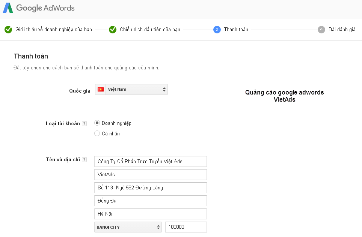Image resolution: width=362 pixels, height=237 pixels.
Task: Click the gray step "4" circle
Action: pyautogui.click(x=321, y=29)
